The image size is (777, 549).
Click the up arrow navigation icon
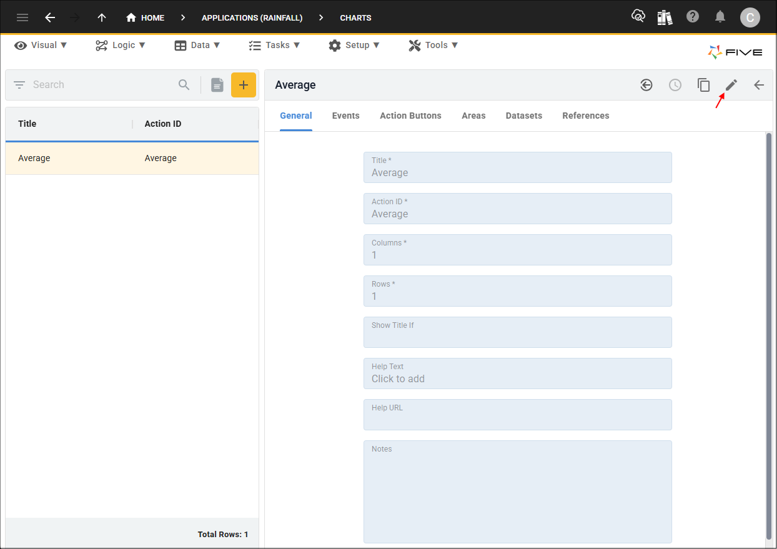coord(102,17)
